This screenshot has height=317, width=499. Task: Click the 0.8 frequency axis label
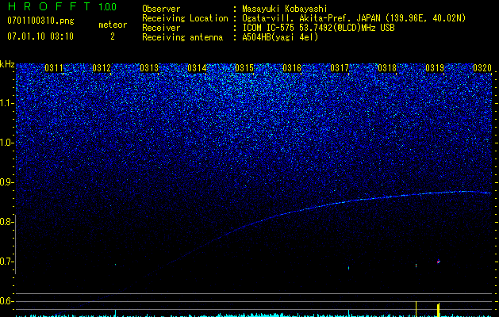click(7, 222)
